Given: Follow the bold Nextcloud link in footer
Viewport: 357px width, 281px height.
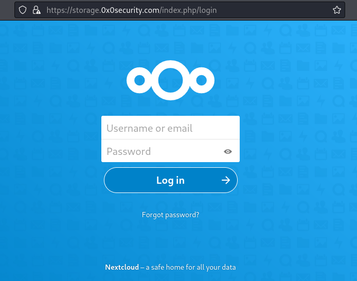Looking at the screenshot, I should [122, 268].
